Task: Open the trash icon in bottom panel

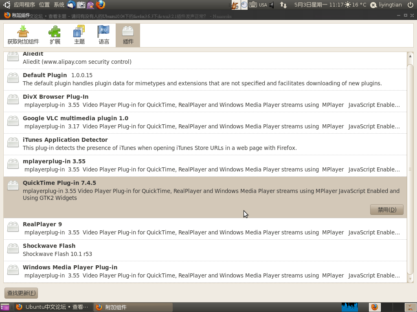Action: pyautogui.click(x=410, y=307)
